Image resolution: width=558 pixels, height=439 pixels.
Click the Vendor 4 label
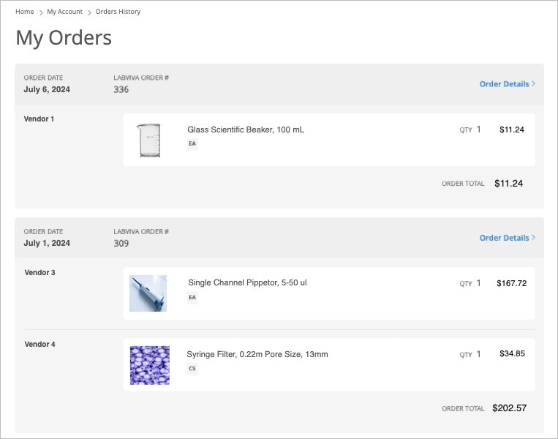click(x=39, y=345)
